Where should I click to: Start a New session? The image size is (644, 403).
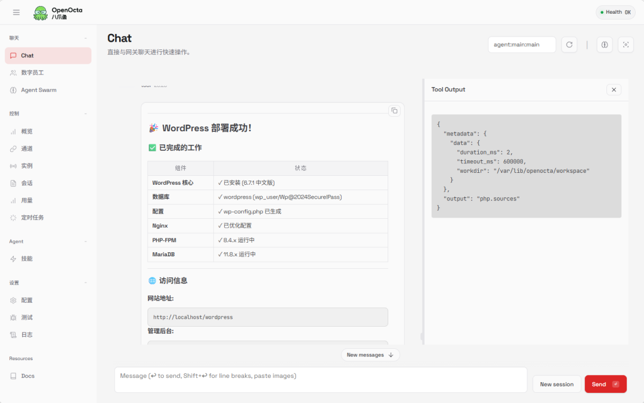click(x=556, y=384)
